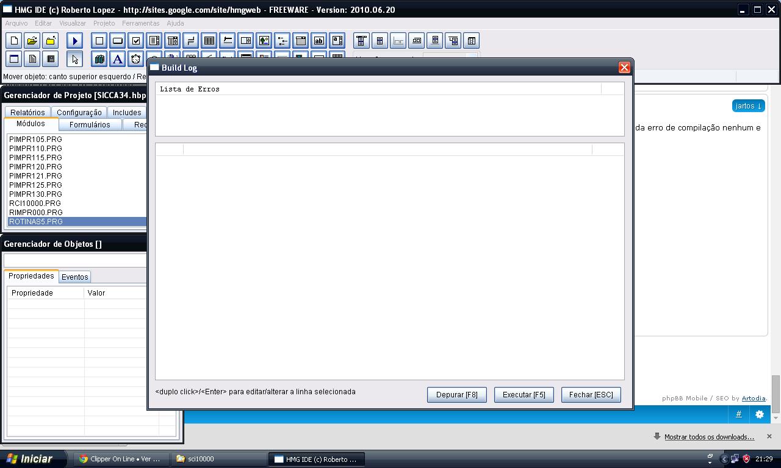Switch to the Includes tab
781x468 pixels.
click(127, 112)
